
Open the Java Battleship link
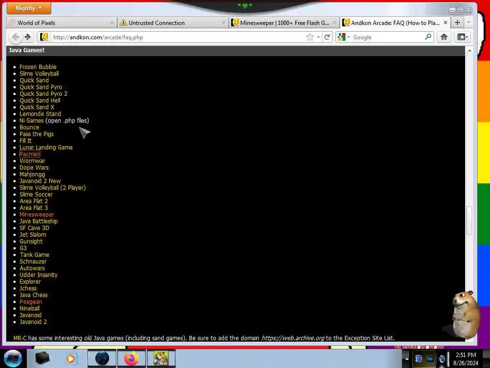pyautogui.click(x=38, y=221)
